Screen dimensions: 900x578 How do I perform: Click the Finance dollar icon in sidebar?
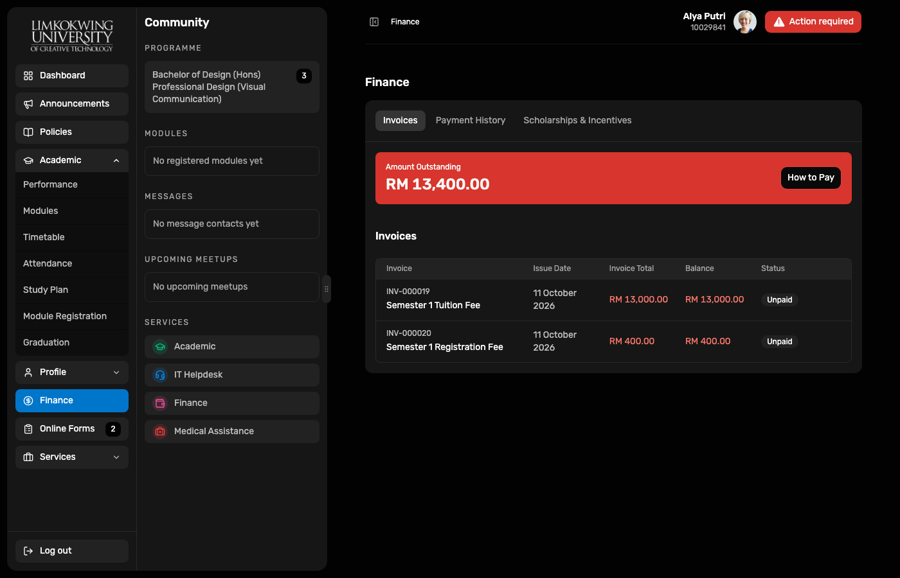(x=28, y=401)
